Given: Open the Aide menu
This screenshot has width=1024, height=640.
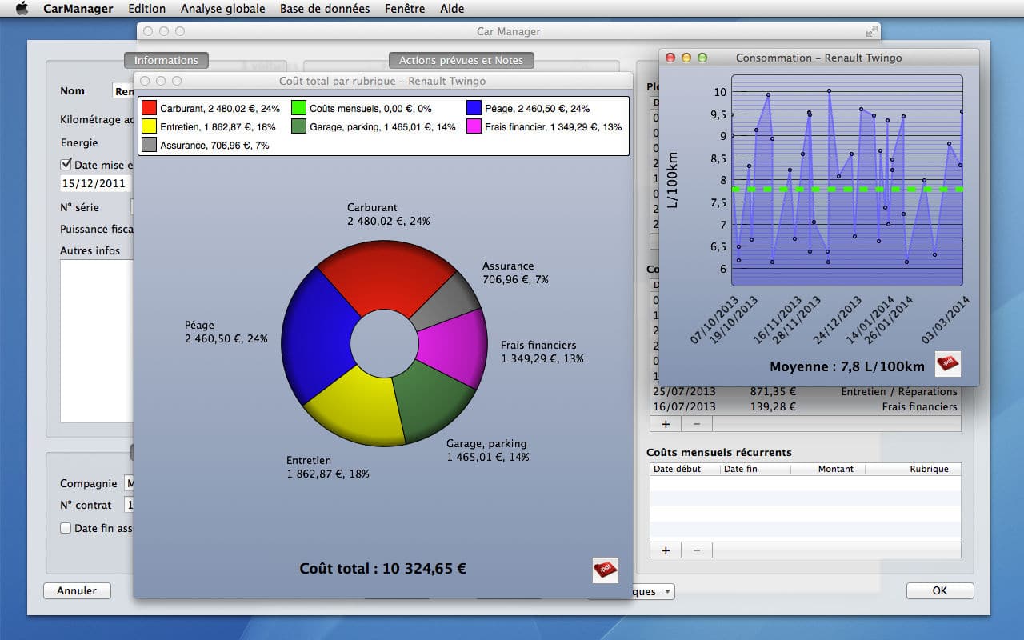Looking at the screenshot, I should point(452,9).
